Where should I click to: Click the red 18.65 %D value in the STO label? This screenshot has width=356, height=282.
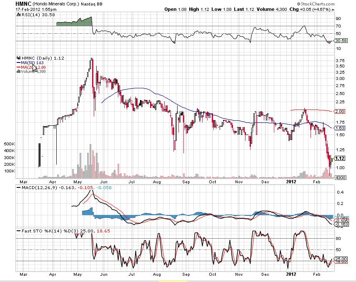click(103, 231)
